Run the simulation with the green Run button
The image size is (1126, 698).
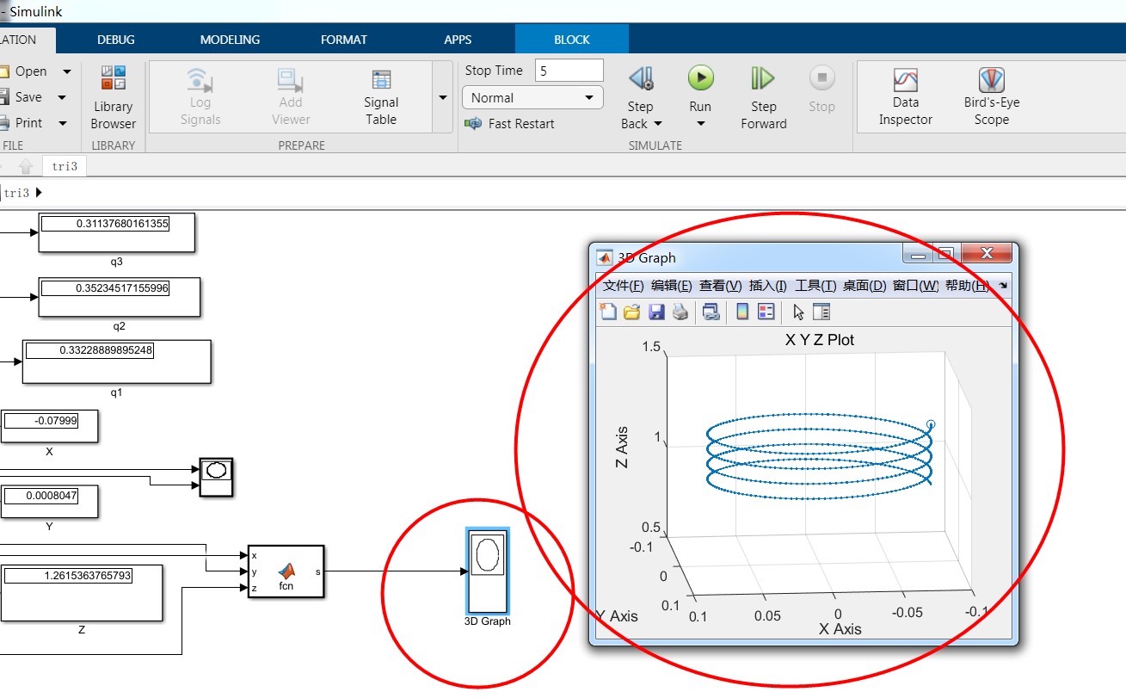(700, 78)
